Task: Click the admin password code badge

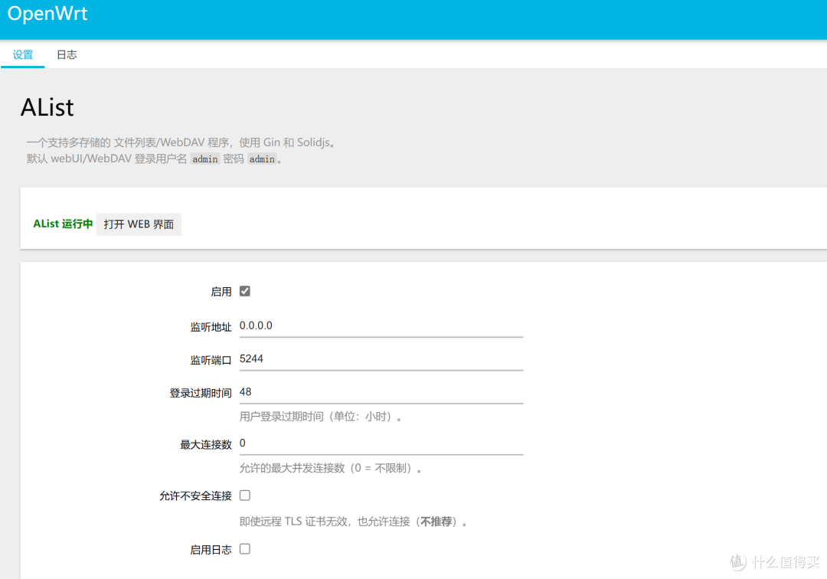Action: tap(262, 159)
